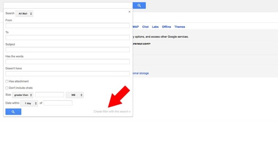
Task: Enable the Has attachment checkbox
Action: [x=7, y=81]
